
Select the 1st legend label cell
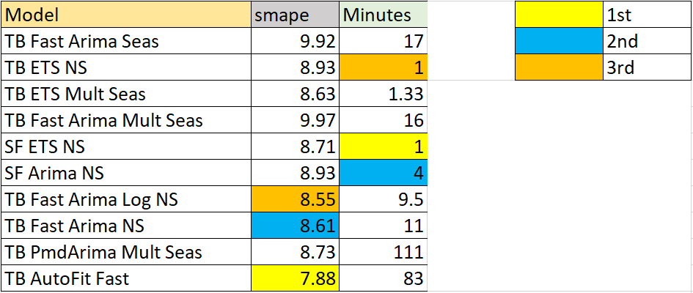[648, 15]
